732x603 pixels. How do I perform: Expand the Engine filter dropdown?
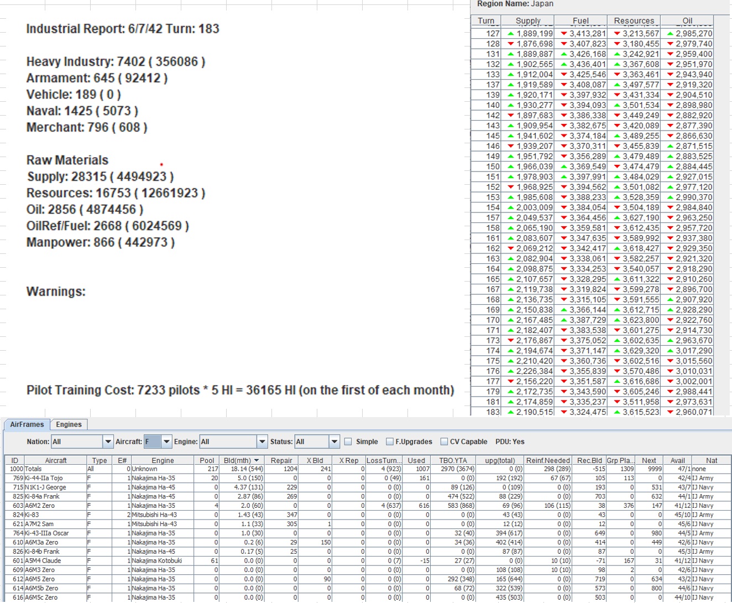coord(262,441)
